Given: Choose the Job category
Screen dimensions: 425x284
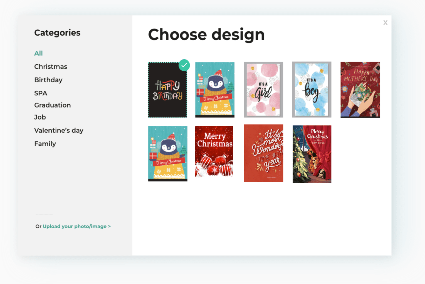Looking at the screenshot, I should [x=40, y=117].
